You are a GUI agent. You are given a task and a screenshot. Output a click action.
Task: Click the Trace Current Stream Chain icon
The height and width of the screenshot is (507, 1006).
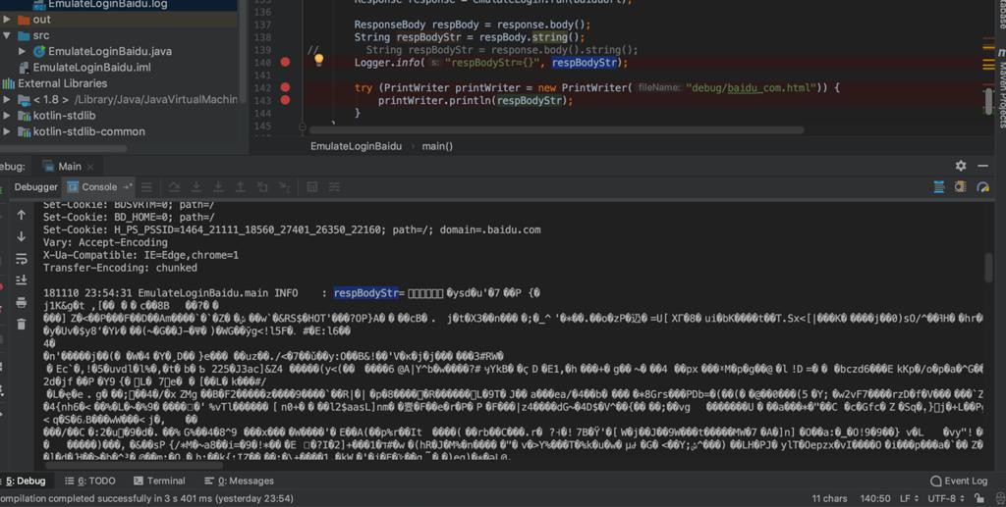[334, 187]
